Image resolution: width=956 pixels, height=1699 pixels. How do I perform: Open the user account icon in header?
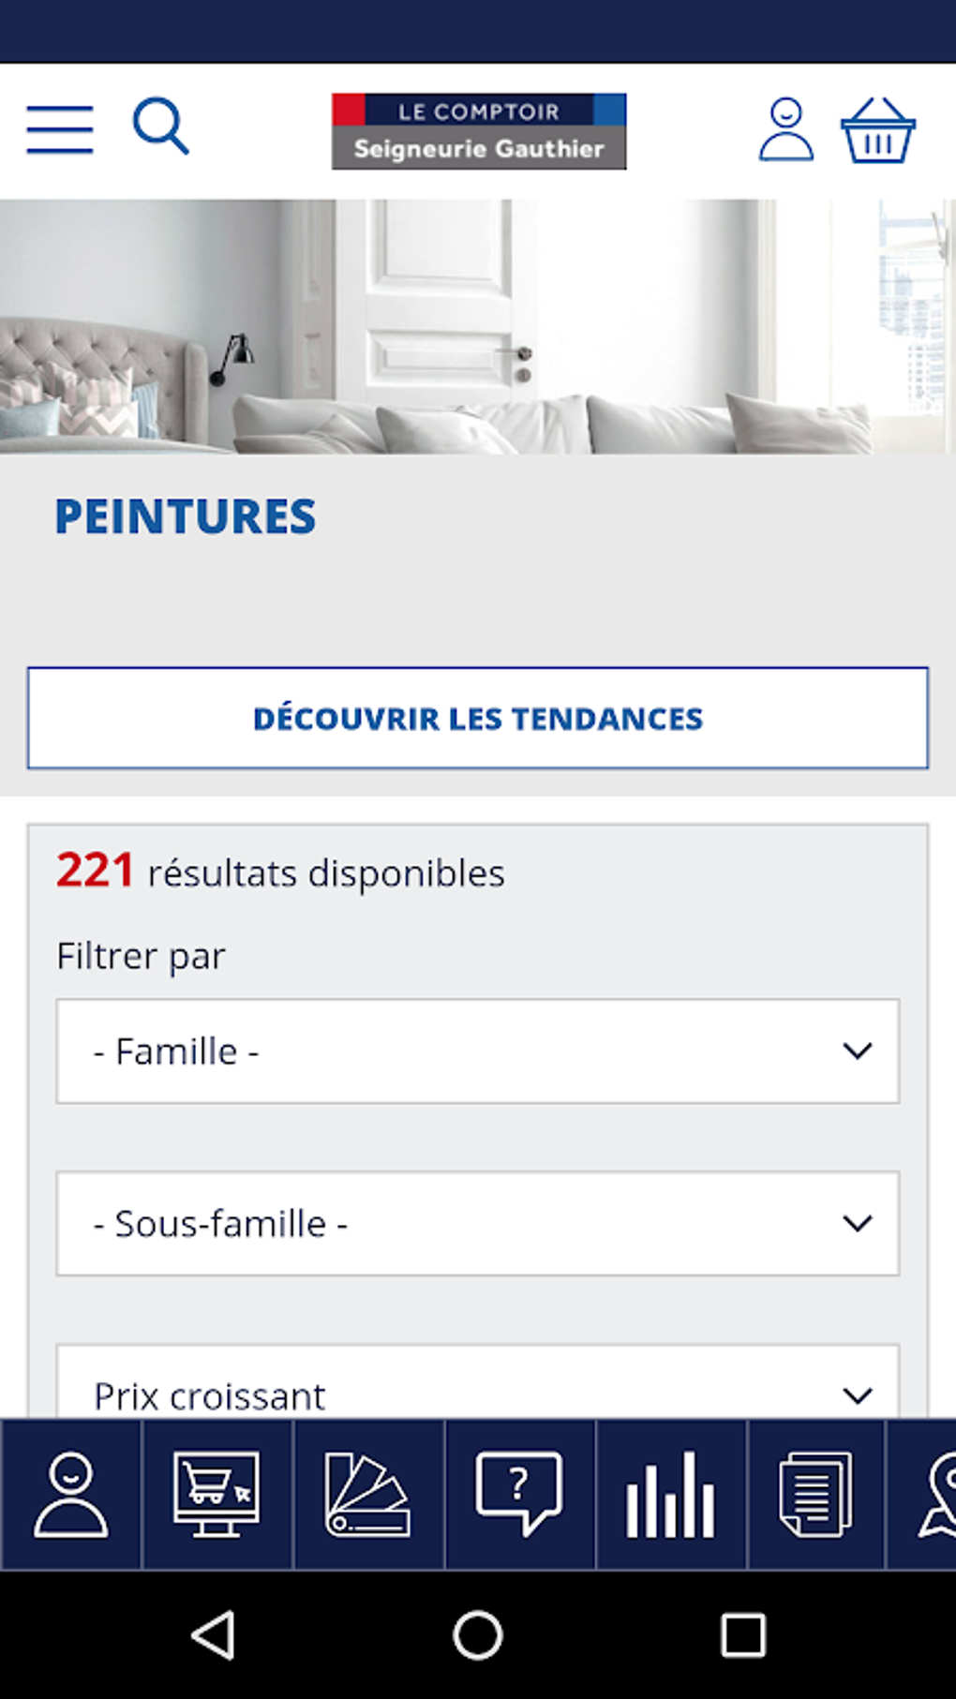tap(785, 129)
